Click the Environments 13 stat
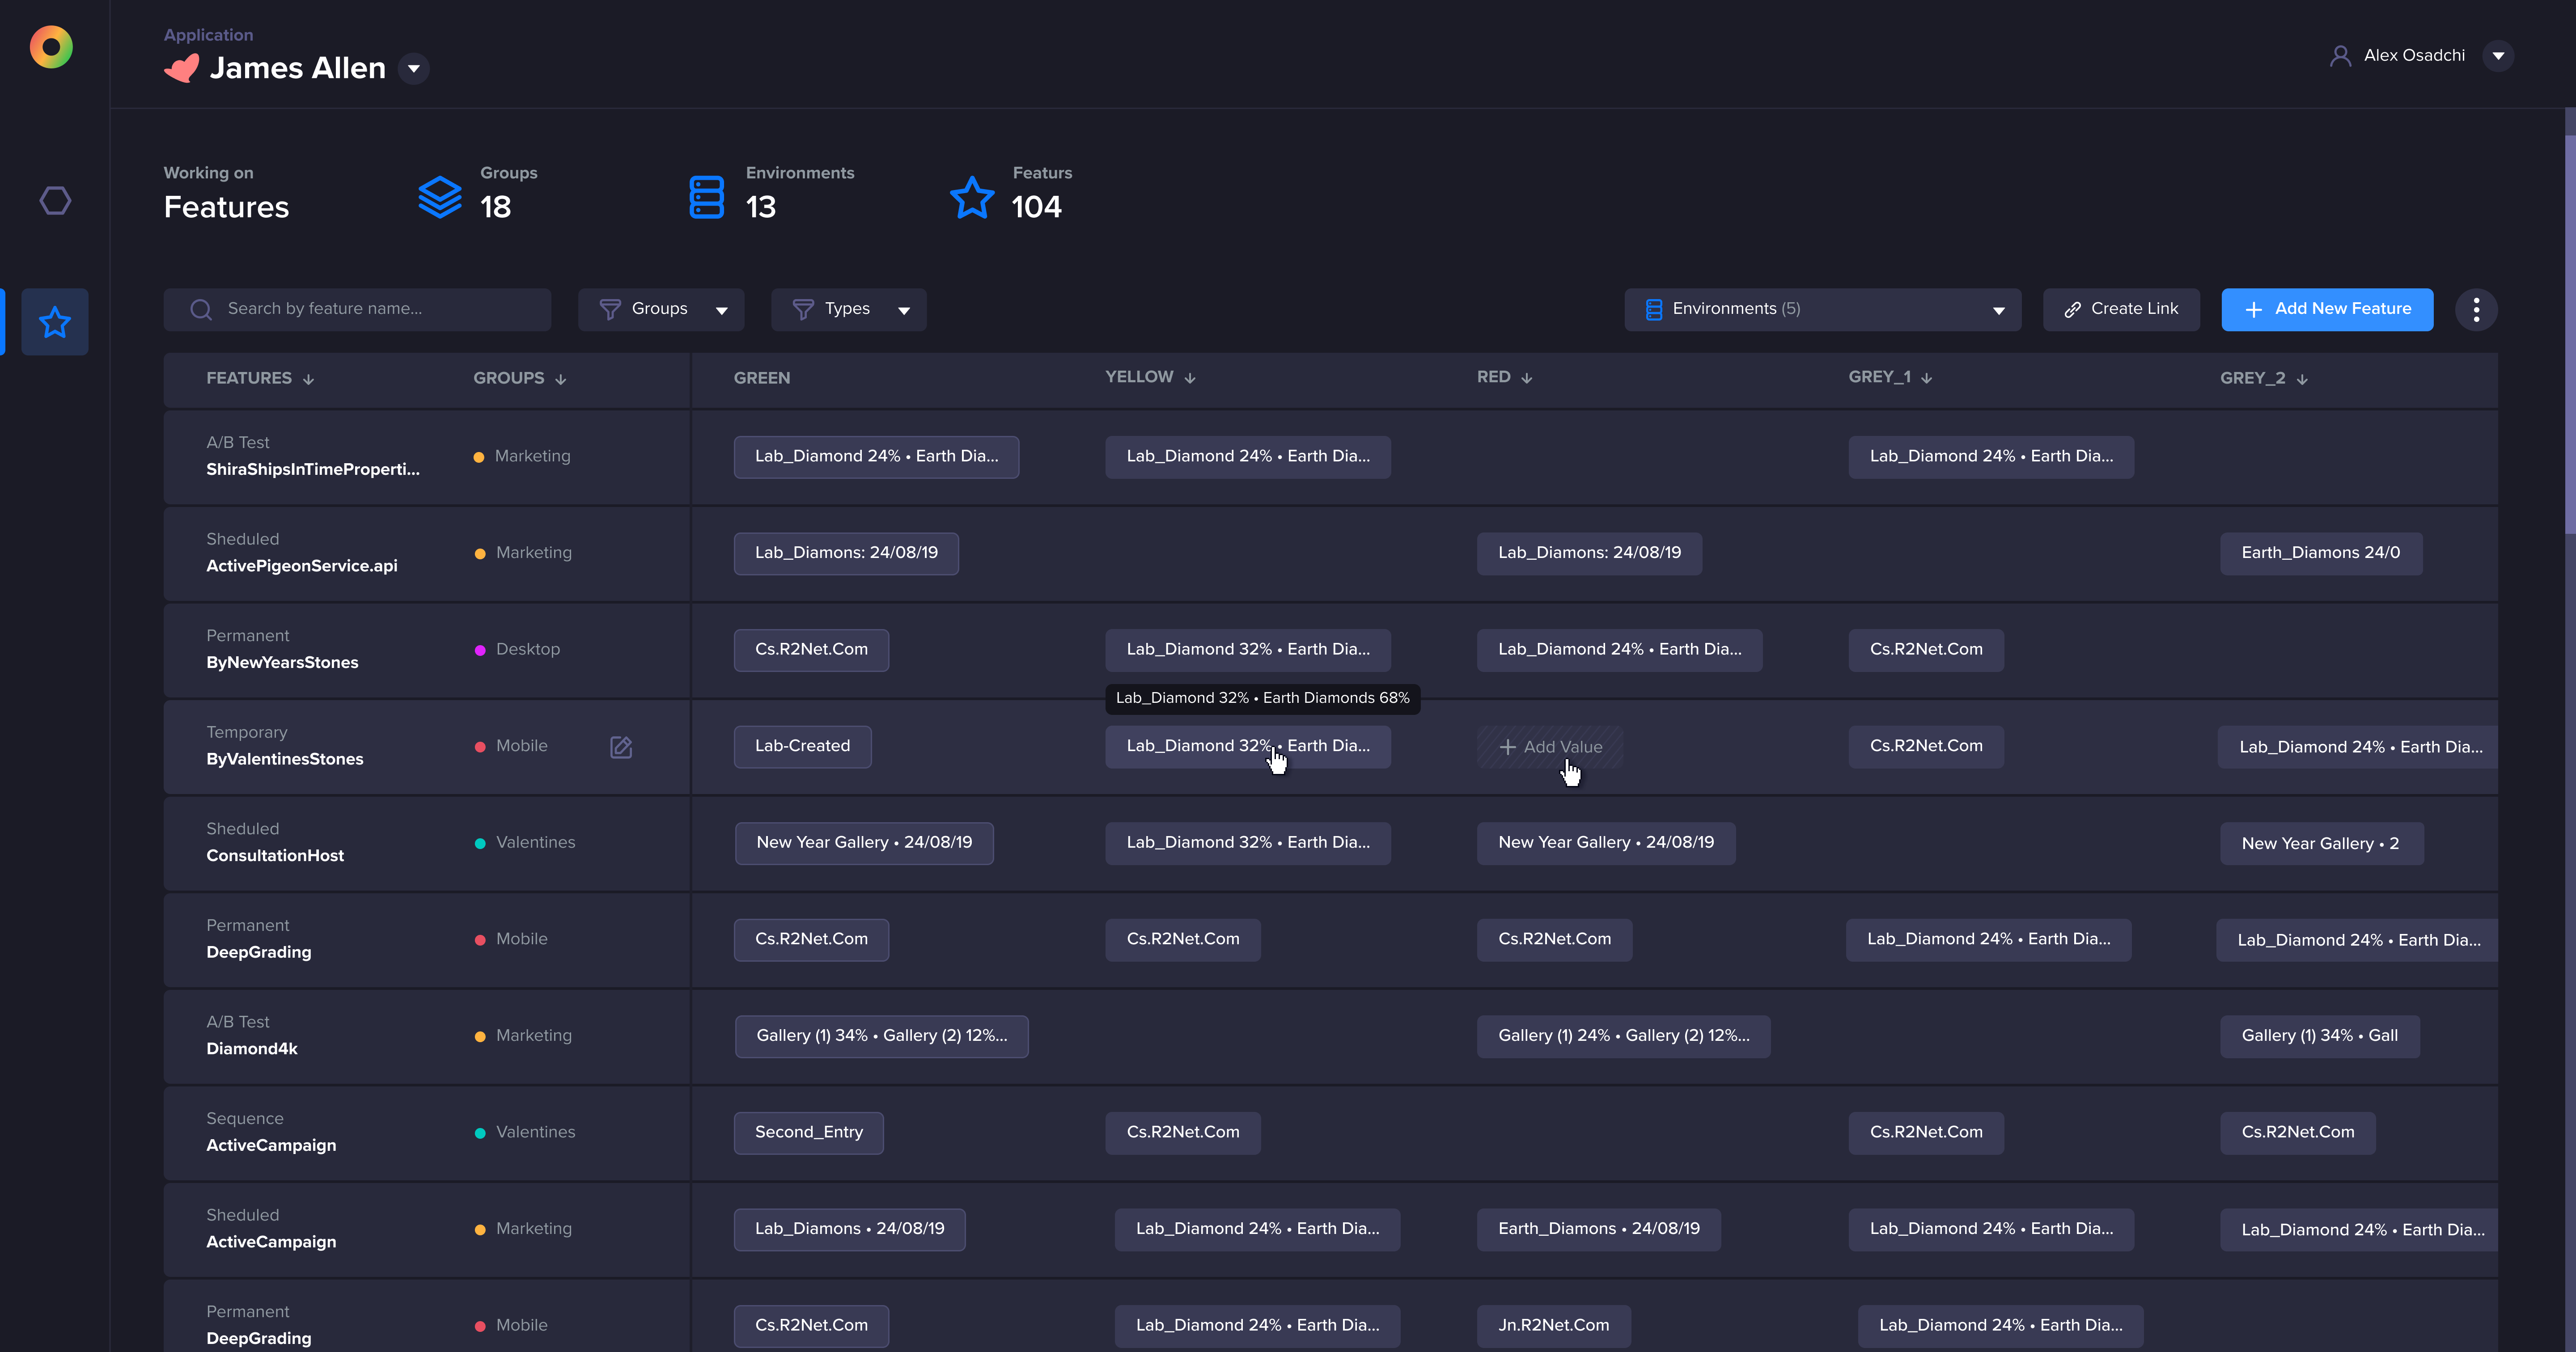The image size is (2576, 1352). click(x=773, y=195)
